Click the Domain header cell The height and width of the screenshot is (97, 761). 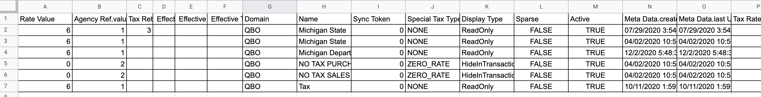[270, 19]
